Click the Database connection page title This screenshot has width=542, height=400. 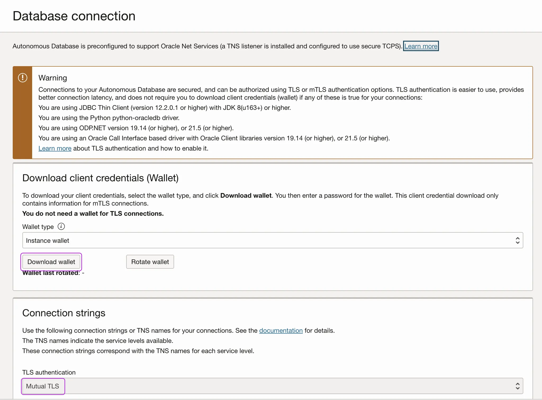coord(74,16)
